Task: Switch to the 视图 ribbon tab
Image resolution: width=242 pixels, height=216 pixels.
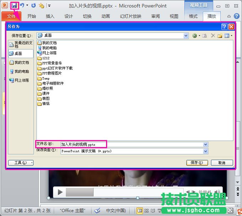Action: (174, 16)
